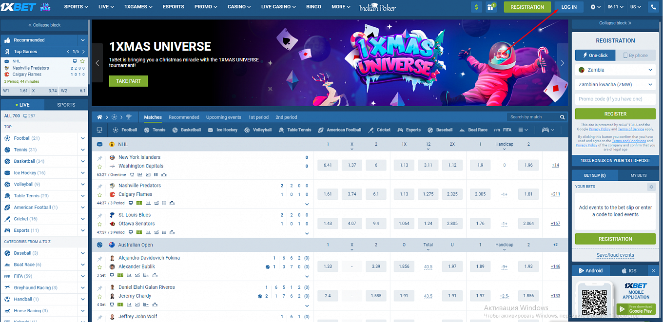Click the LOG IN button

pyautogui.click(x=569, y=7)
